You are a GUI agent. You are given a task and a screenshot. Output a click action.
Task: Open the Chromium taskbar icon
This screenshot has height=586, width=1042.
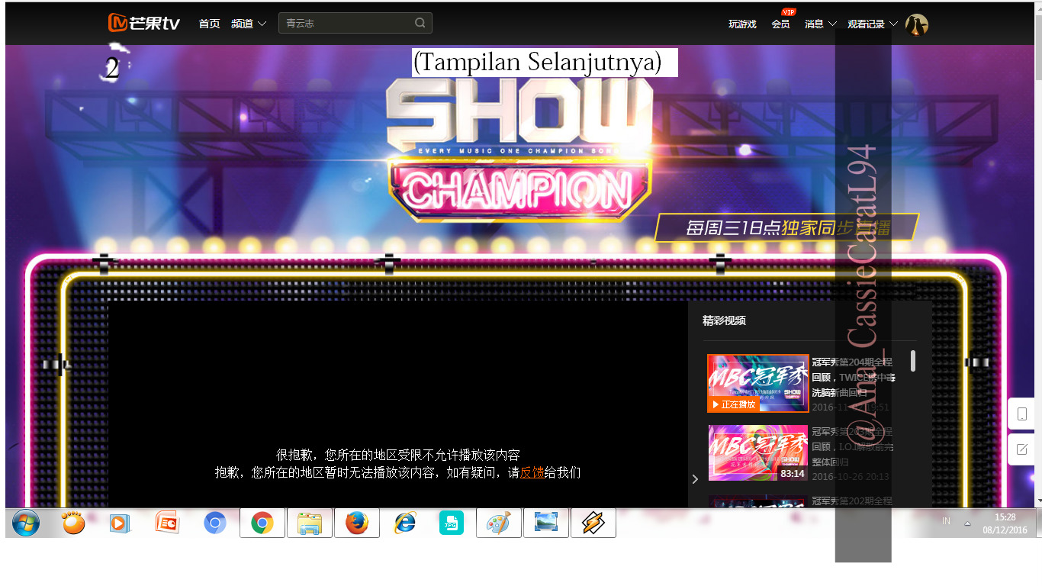(x=214, y=523)
